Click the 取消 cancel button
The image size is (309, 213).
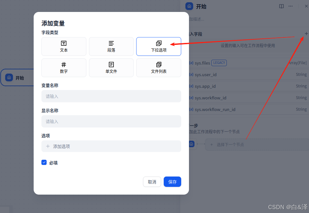click(x=152, y=182)
